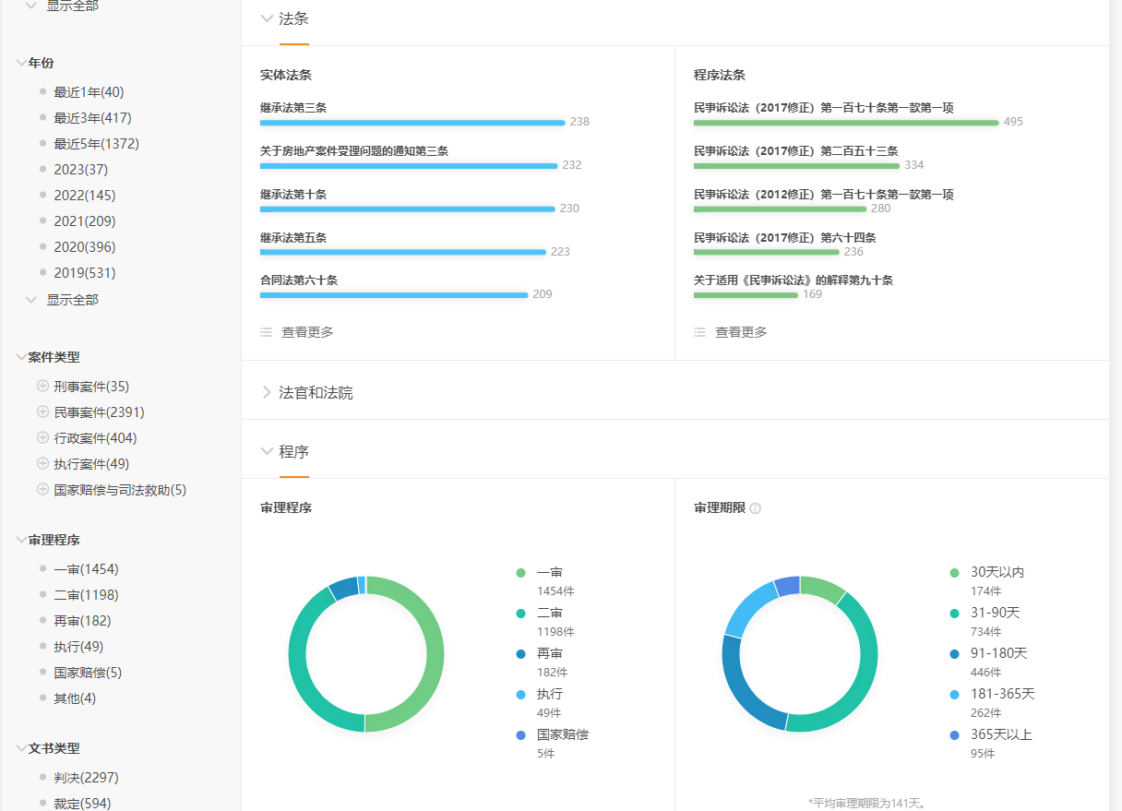Filter by year 2021(209)

pos(85,221)
